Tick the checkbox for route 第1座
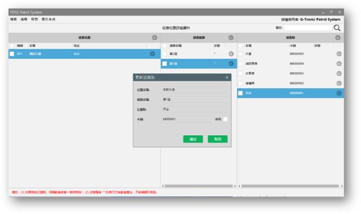Viewport: 361px width, 214px height. coord(164,64)
